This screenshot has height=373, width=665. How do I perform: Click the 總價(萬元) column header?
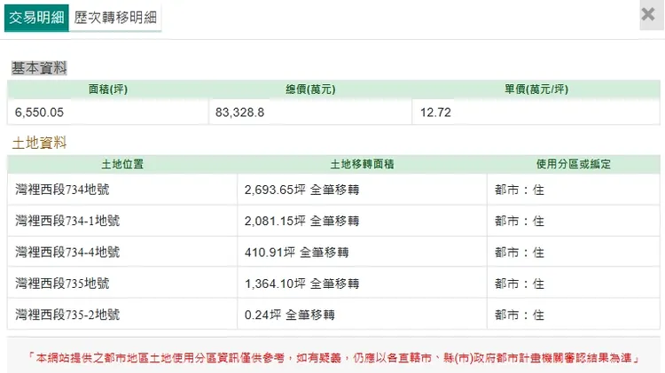(x=310, y=89)
